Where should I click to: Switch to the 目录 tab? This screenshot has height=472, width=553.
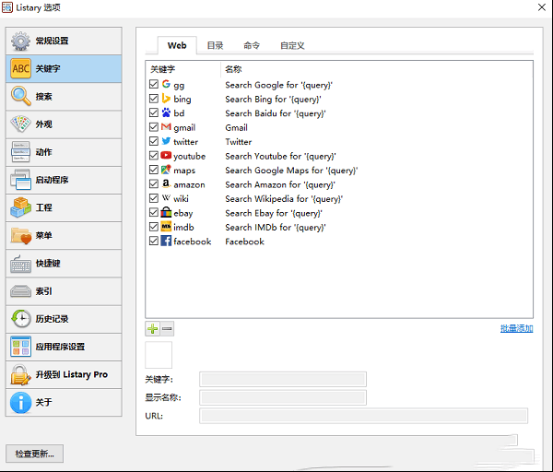click(x=215, y=45)
